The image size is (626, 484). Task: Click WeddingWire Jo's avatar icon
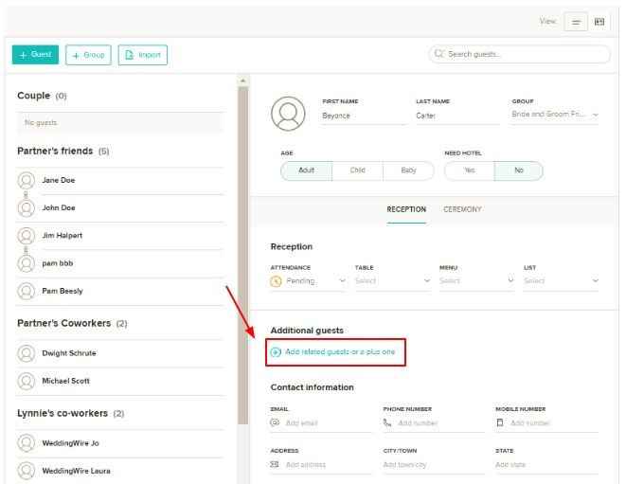[x=27, y=443]
